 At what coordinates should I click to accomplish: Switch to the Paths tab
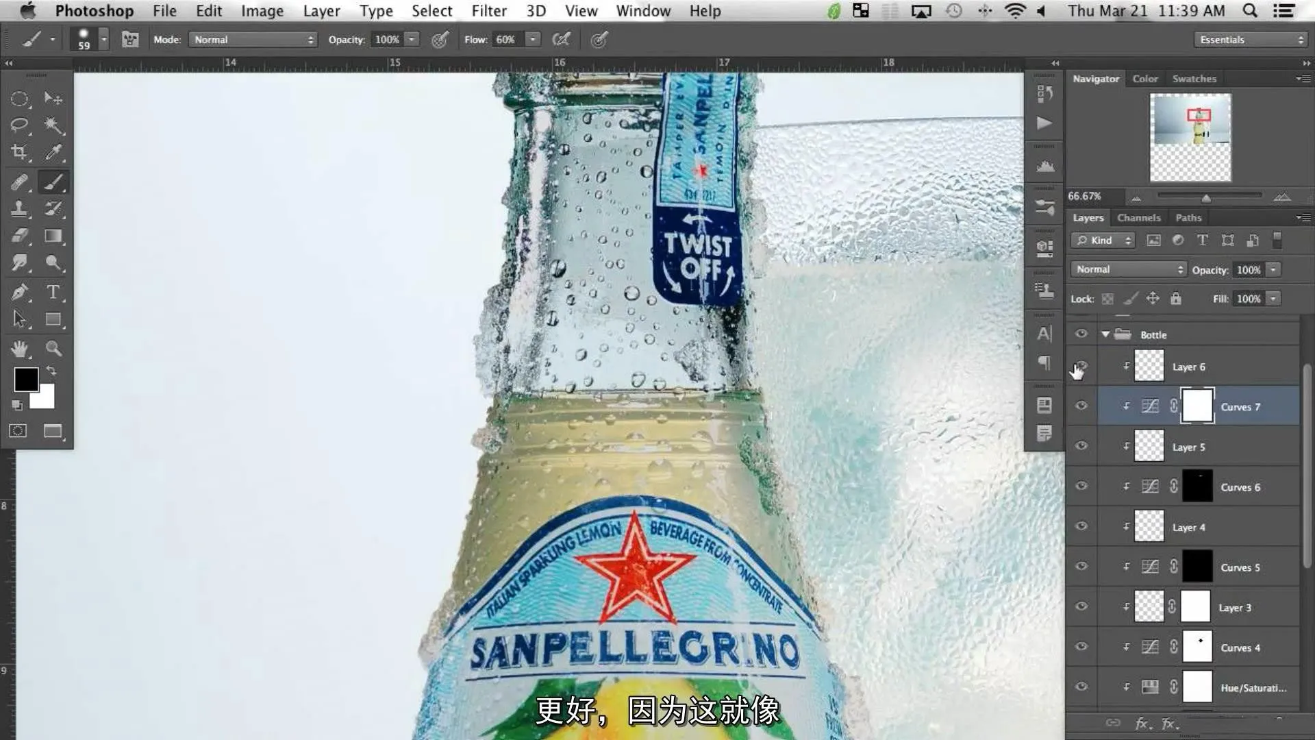tap(1188, 217)
